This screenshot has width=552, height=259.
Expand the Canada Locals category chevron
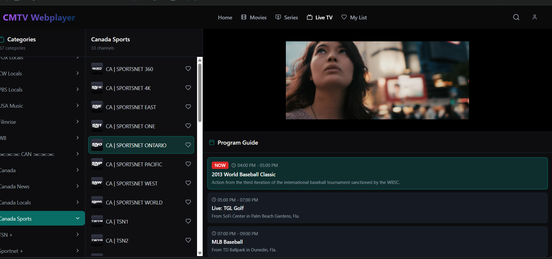78,202
